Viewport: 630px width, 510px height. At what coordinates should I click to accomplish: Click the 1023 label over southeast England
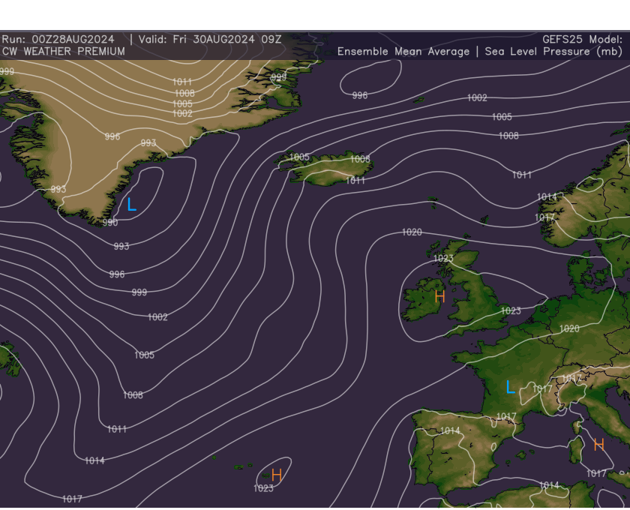tap(511, 310)
